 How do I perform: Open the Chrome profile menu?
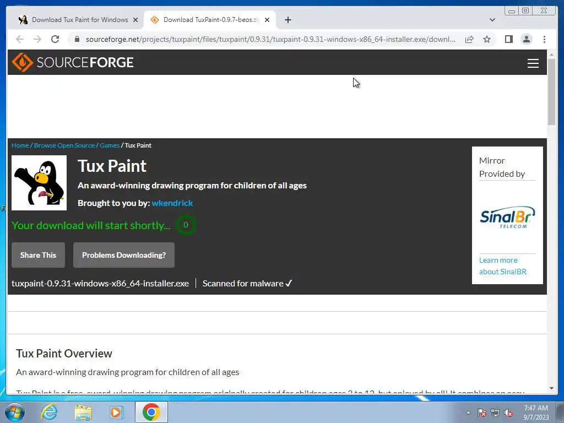[526, 39]
